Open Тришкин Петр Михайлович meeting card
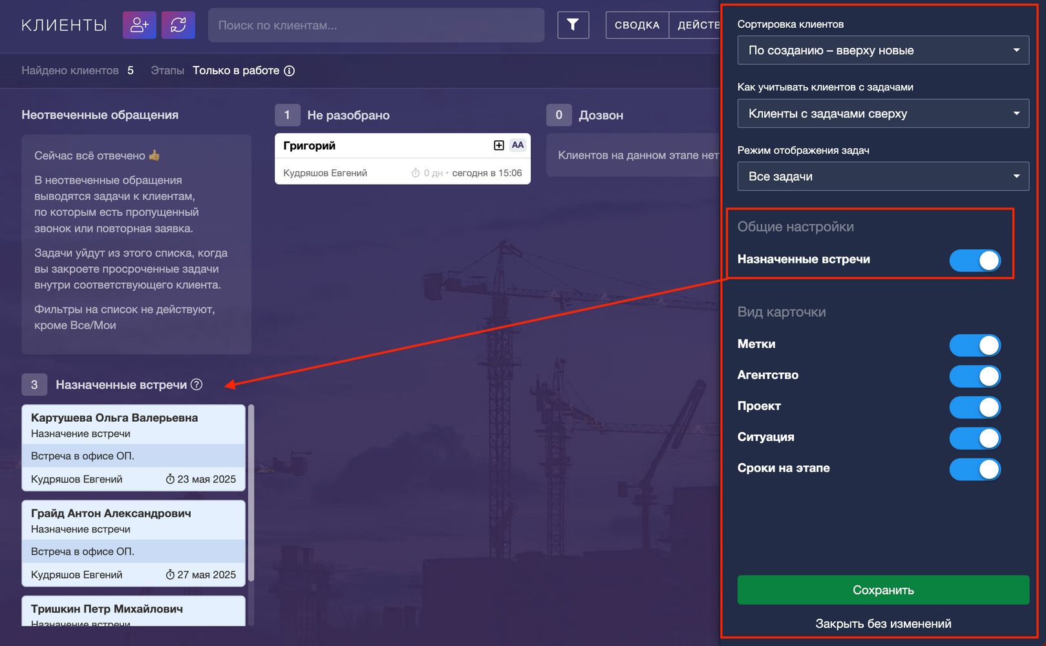Image resolution: width=1046 pixels, height=646 pixels. [x=133, y=611]
